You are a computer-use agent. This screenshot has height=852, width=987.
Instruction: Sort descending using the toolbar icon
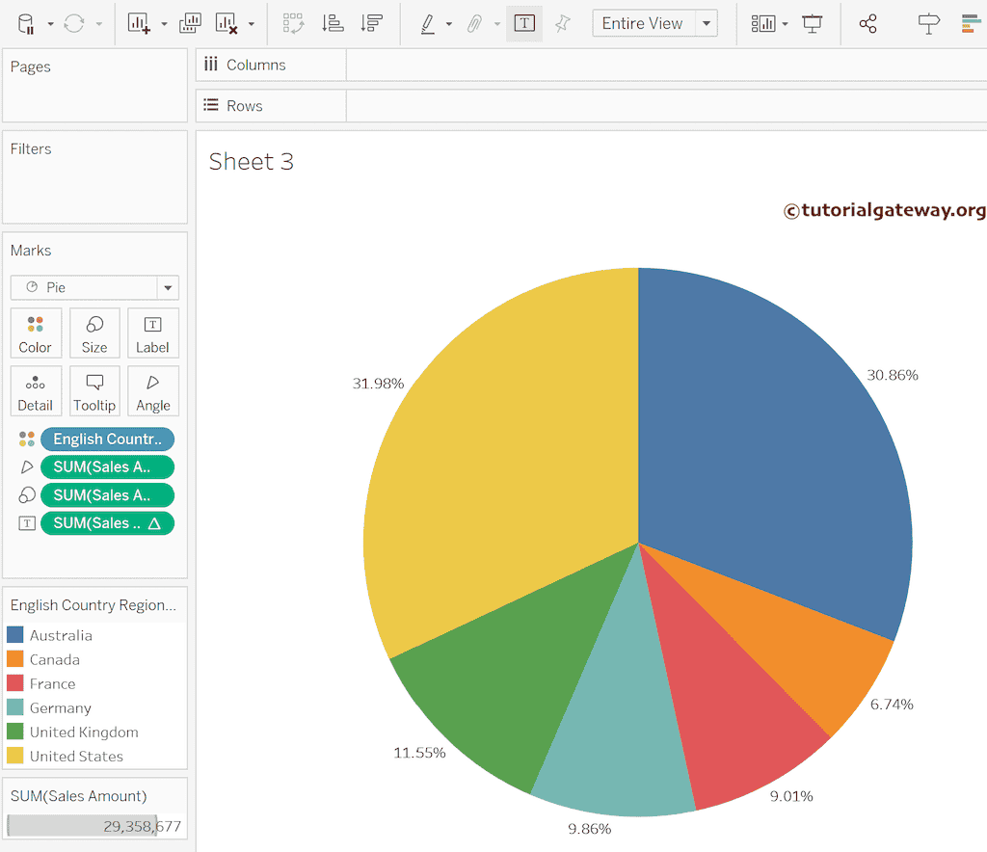[370, 23]
